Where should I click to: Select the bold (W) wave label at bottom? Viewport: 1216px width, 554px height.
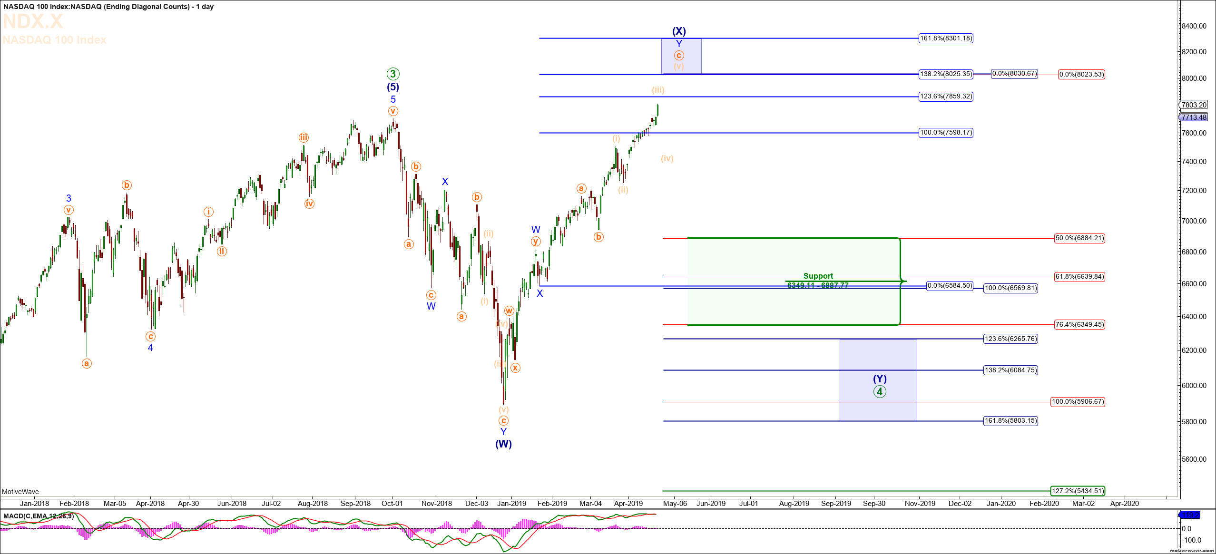(x=503, y=444)
